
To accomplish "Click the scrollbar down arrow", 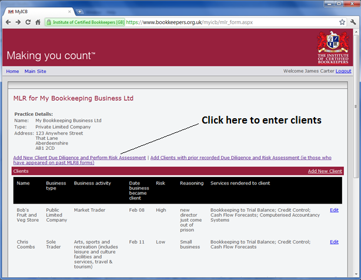I will click(x=356, y=274).
